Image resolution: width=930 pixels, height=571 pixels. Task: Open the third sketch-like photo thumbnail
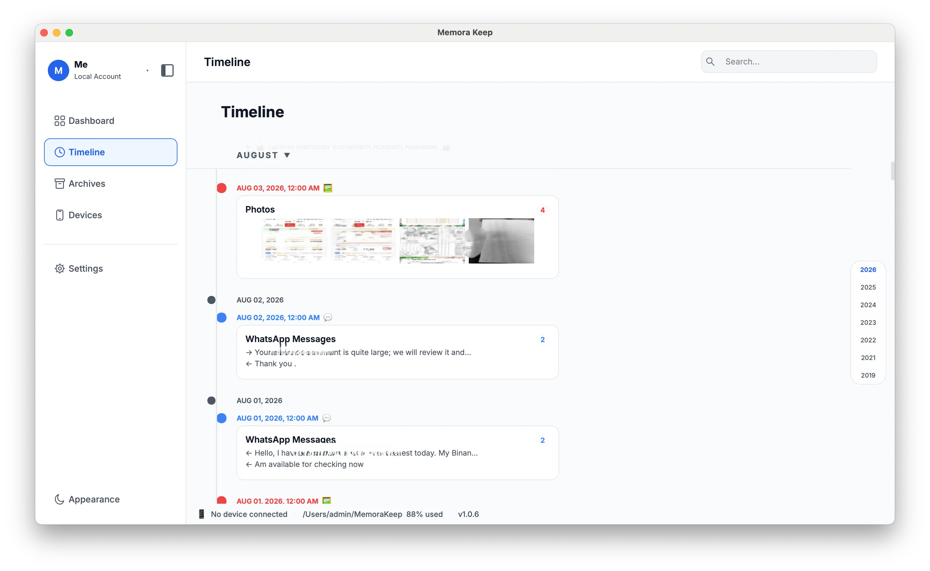coord(432,241)
